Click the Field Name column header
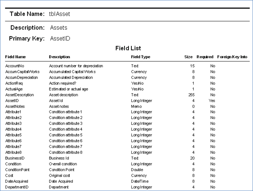Image resolution: width=253 pixels, height=191 pixels. click(16, 57)
